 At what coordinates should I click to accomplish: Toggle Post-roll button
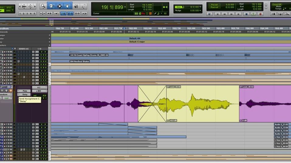tap(214, 7)
